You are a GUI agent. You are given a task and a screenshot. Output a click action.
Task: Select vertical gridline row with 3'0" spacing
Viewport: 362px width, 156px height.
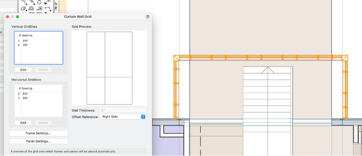[38, 45]
